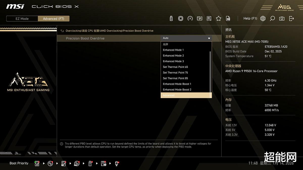Choose Enhanced Mode 1
This screenshot has width=303, height=170.
tap(186, 50)
